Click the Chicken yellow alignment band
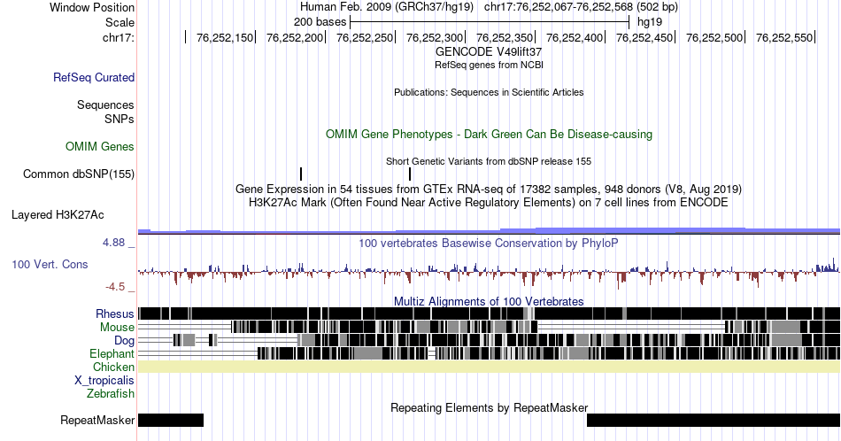The width and height of the screenshot is (841, 441). pyautogui.click(x=490, y=367)
